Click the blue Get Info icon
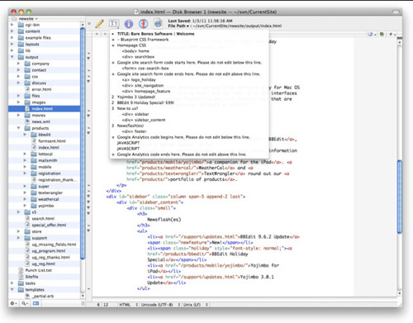Screen dimensions: 413x323 pyautogui.click(x=129, y=24)
